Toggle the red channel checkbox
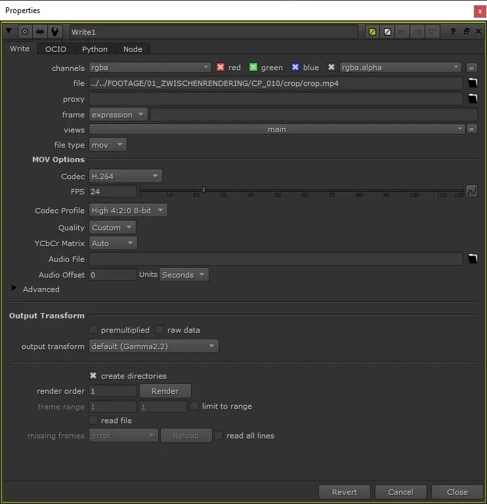Image resolution: width=487 pixels, height=504 pixels. [x=221, y=68]
